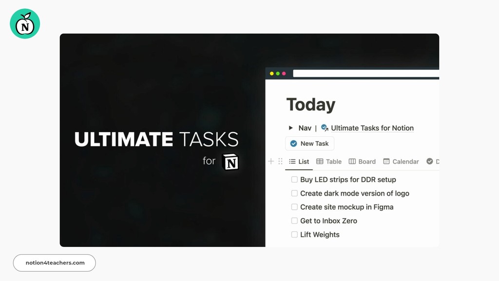Open the 'Ultimate Tasks for Notion' link
This screenshot has width=499, height=281.
[372, 128]
